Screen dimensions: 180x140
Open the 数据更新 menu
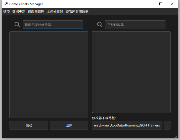(x=19, y=12)
